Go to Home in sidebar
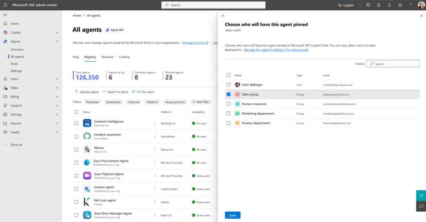This screenshot has width=426, height=222. click(14, 23)
